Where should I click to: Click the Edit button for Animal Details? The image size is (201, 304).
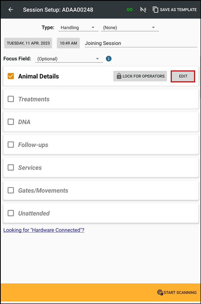point(183,76)
